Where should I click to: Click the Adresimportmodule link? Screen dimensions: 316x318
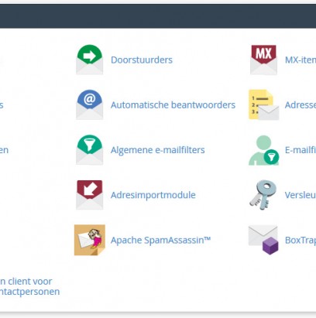click(153, 195)
